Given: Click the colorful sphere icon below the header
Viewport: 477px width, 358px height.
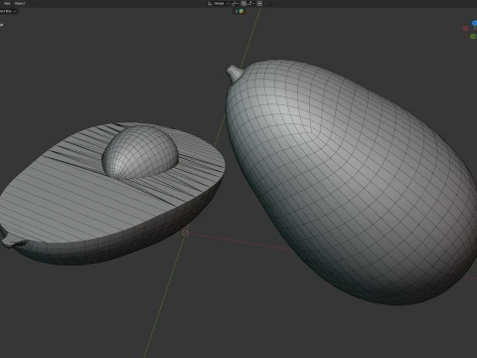Looking at the screenshot, I should [x=241, y=11].
